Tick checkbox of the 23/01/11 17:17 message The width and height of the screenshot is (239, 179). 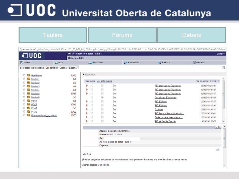(102, 101)
